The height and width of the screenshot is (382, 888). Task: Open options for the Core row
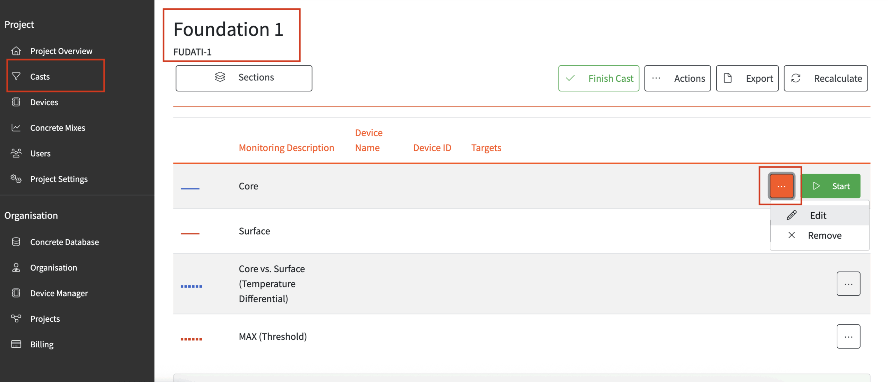click(x=781, y=186)
